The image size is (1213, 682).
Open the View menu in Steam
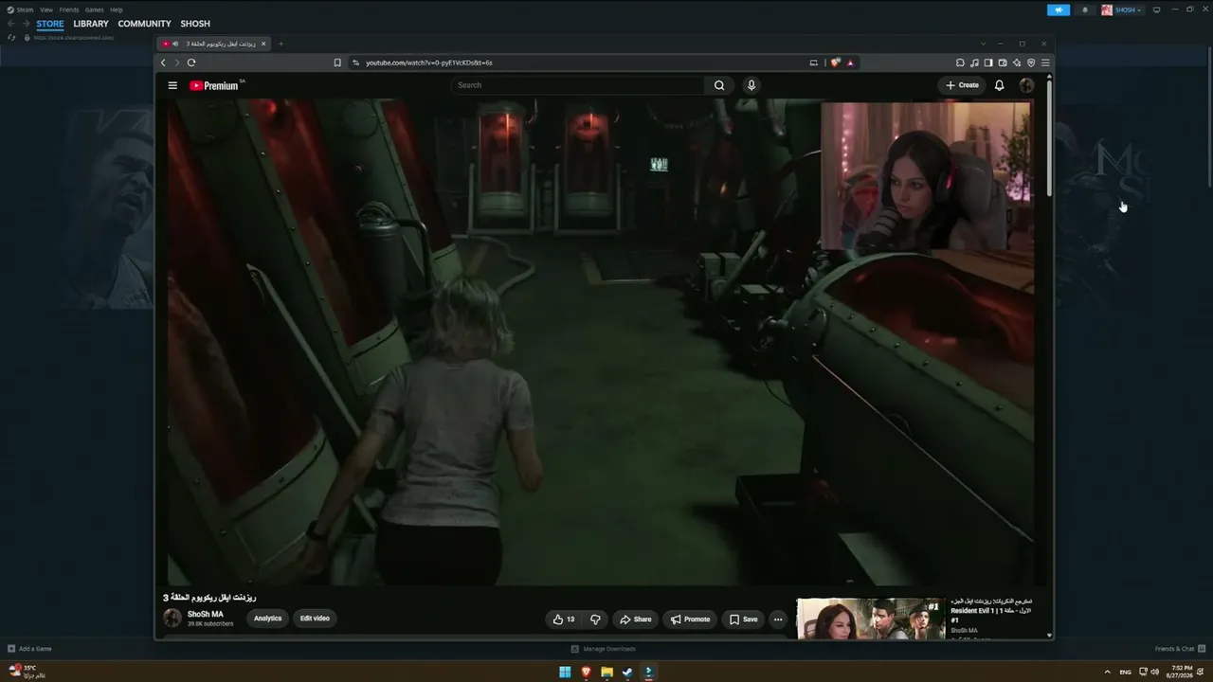(46, 9)
